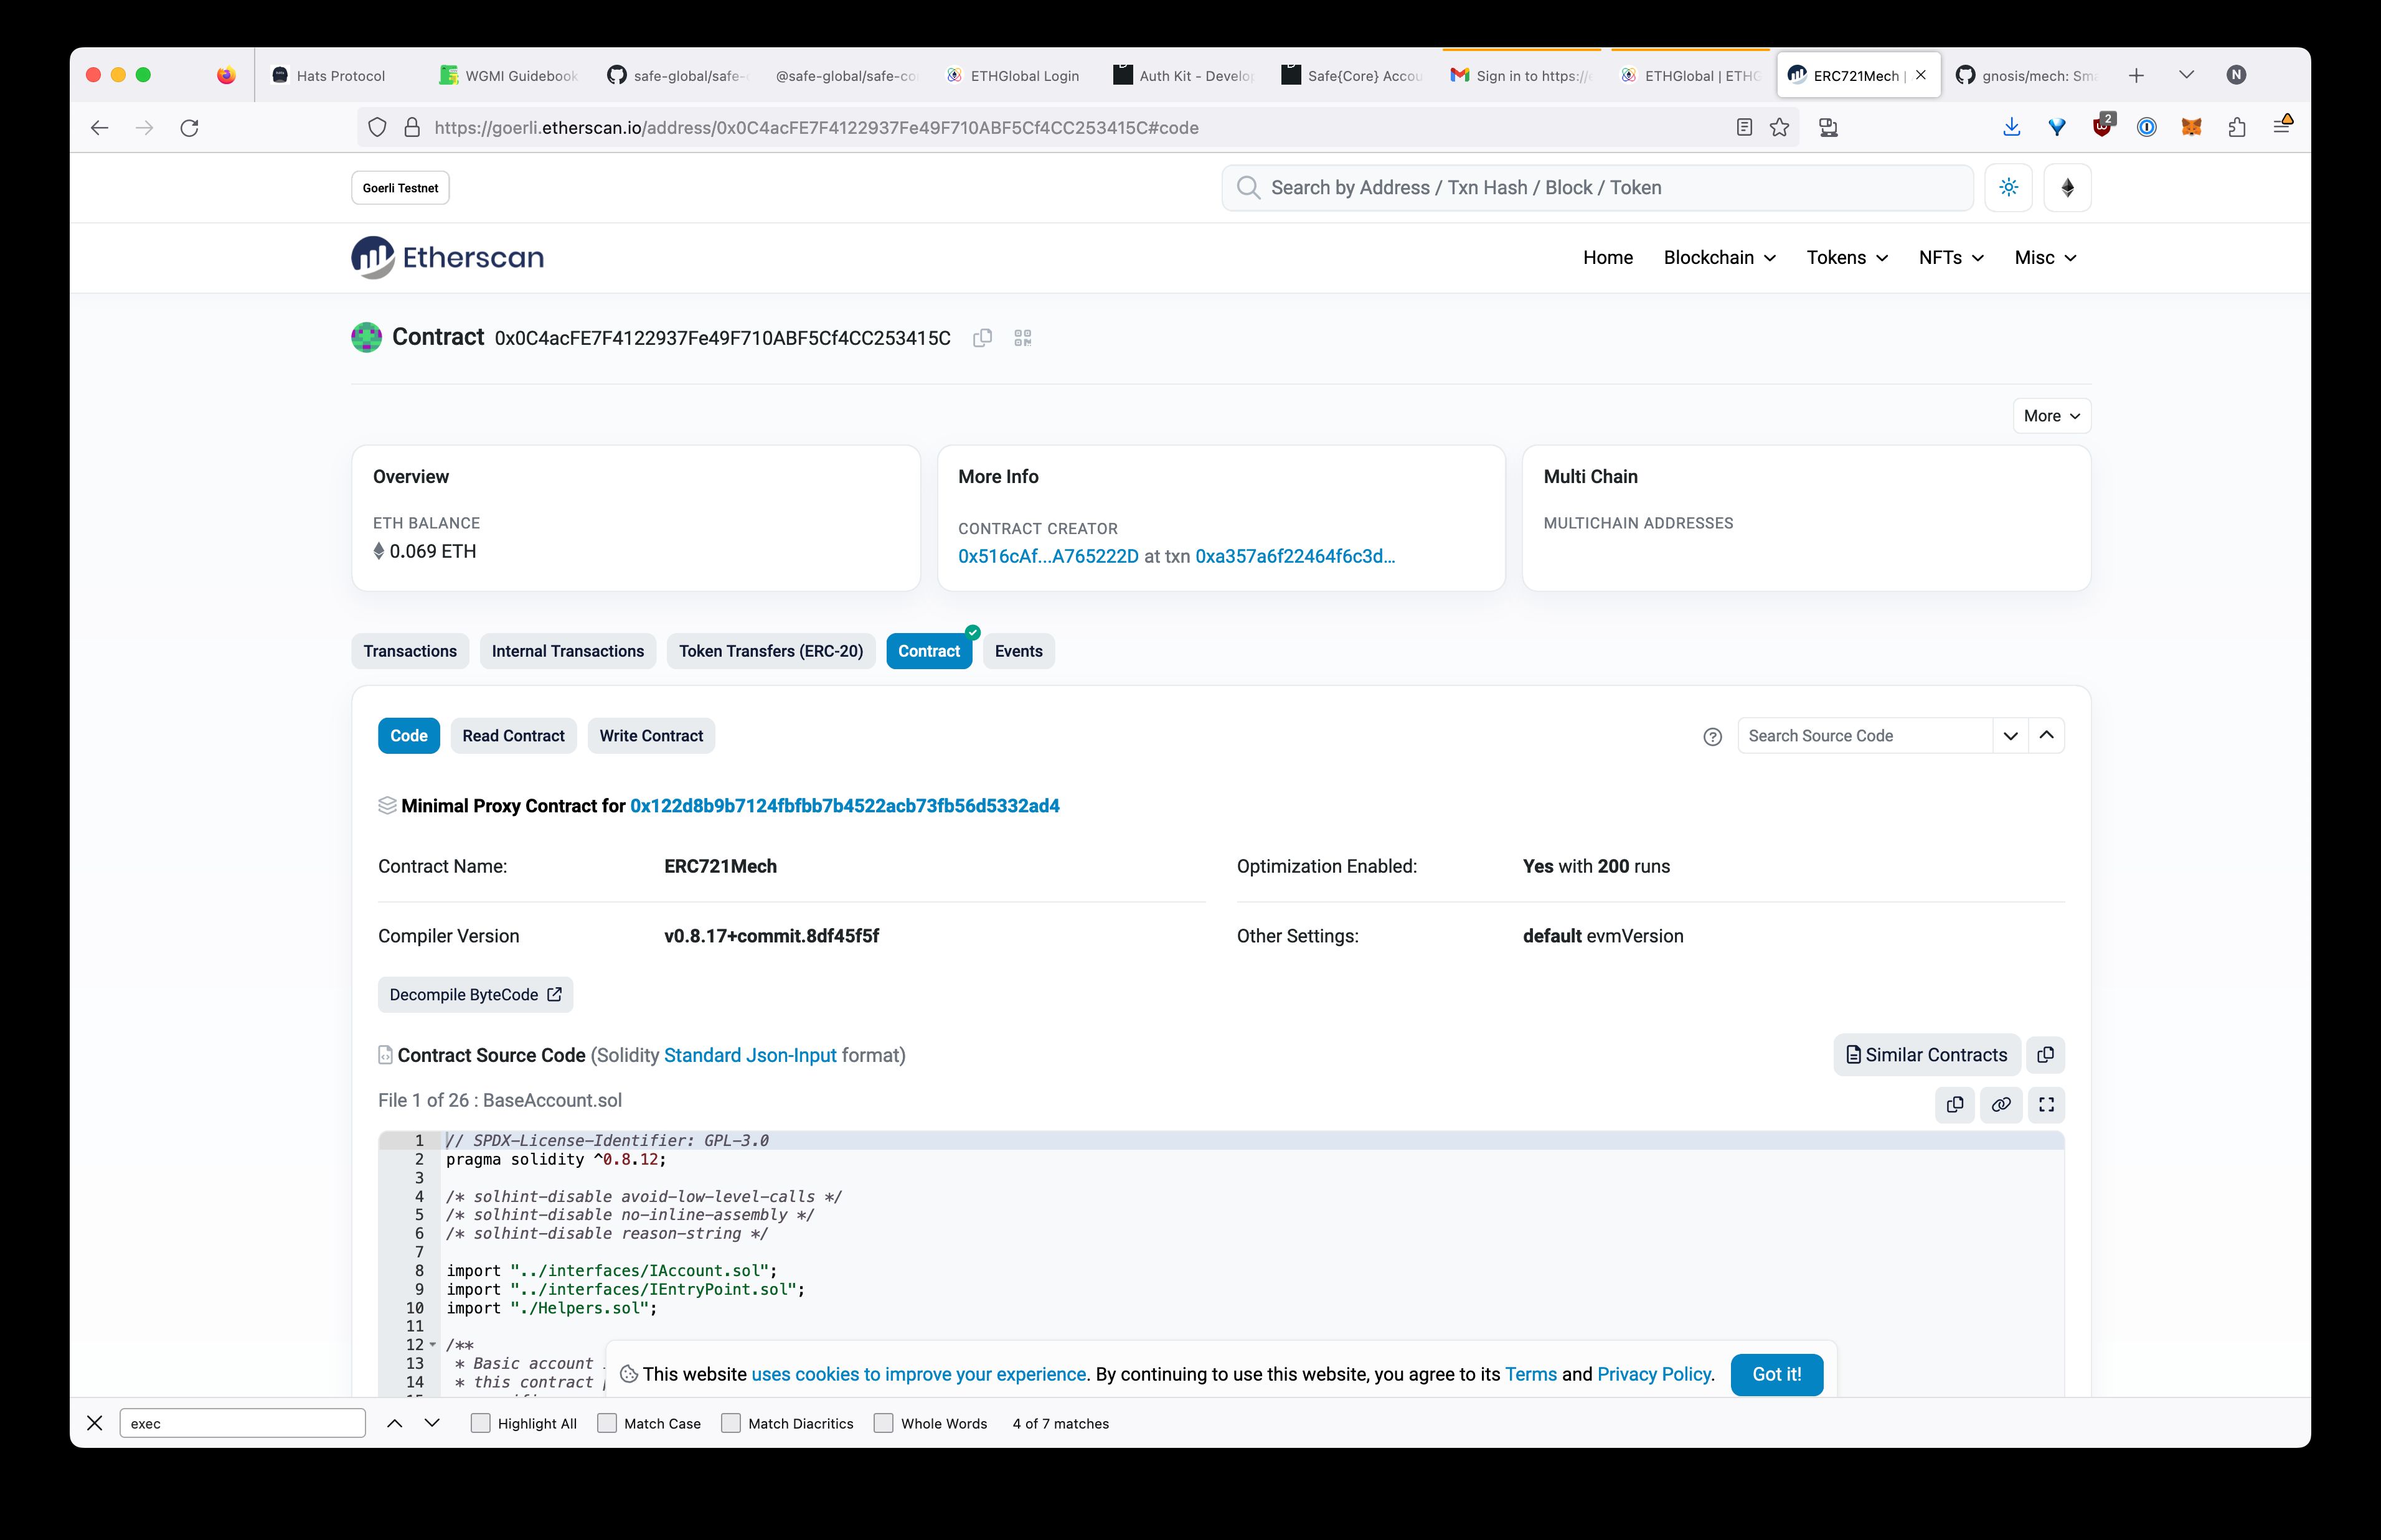Click the Ethereum network selector icon

(2067, 188)
